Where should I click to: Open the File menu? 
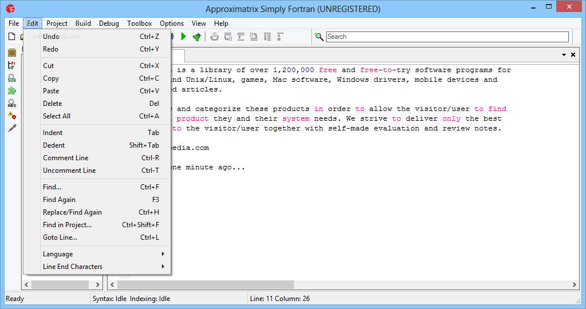(x=14, y=23)
